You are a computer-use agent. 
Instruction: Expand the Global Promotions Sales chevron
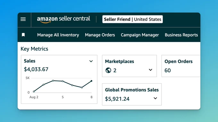(155, 98)
